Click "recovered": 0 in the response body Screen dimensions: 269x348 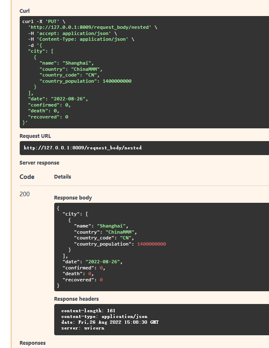pos(83,280)
